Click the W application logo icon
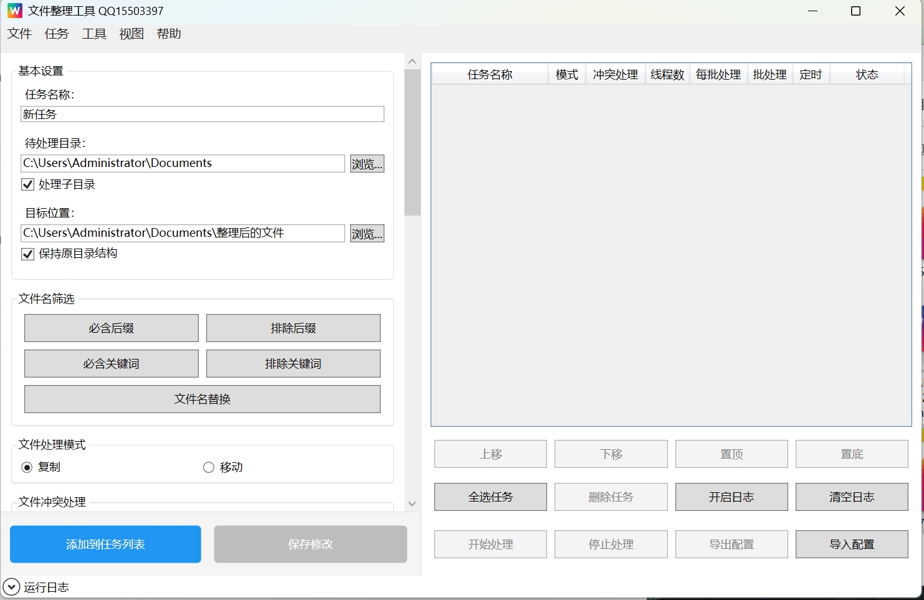Screen dimensions: 924x600 tap(14, 11)
